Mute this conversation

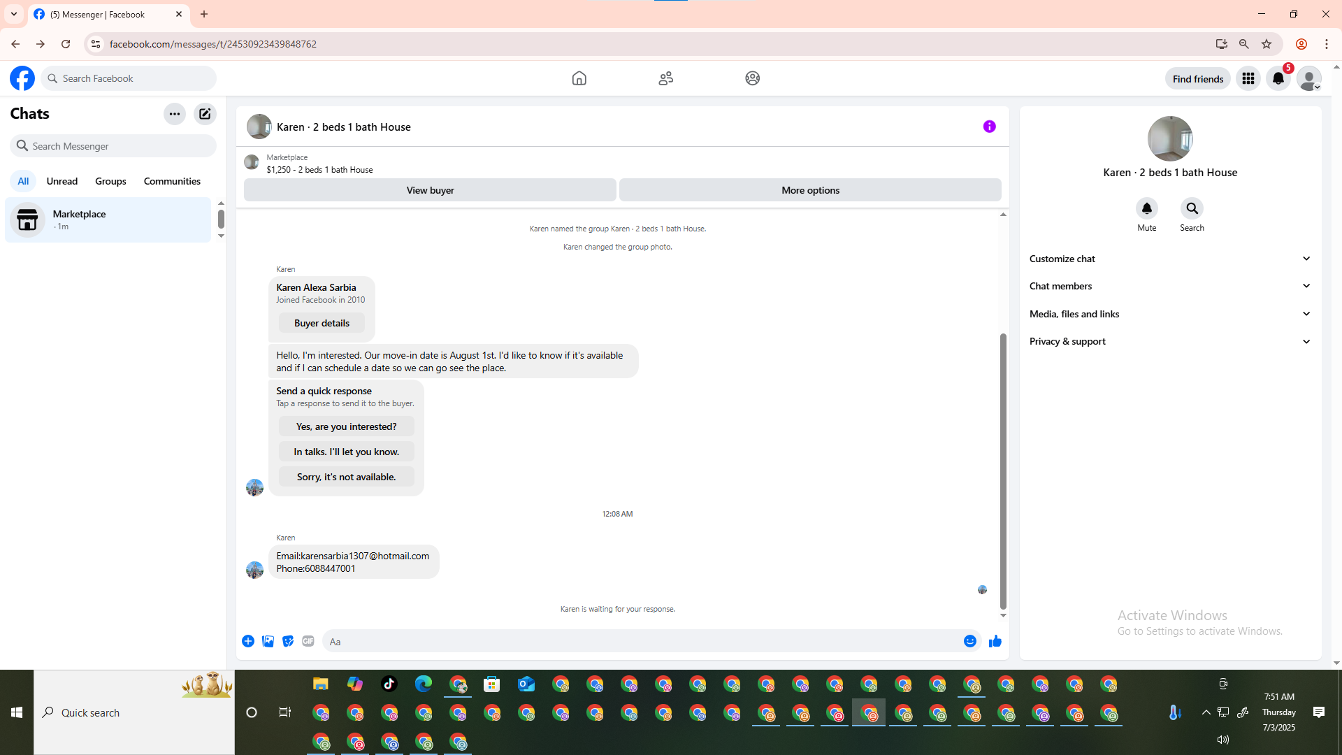(x=1146, y=209)
